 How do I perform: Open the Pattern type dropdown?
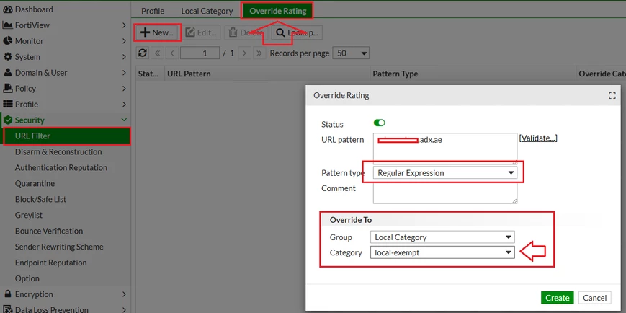[445, 173]
